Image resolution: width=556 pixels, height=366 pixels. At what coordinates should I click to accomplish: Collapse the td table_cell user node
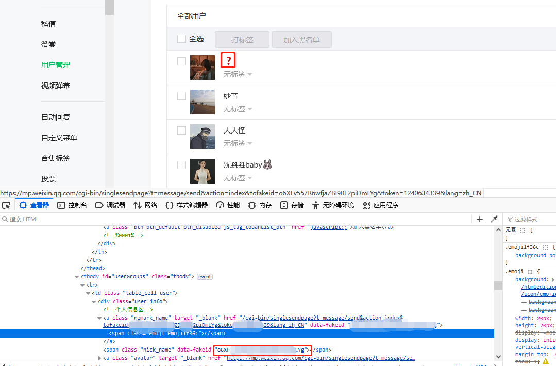88,293
